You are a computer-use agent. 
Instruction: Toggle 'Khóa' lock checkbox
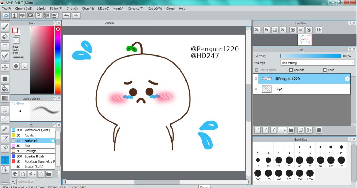click(x=325, y=70)
